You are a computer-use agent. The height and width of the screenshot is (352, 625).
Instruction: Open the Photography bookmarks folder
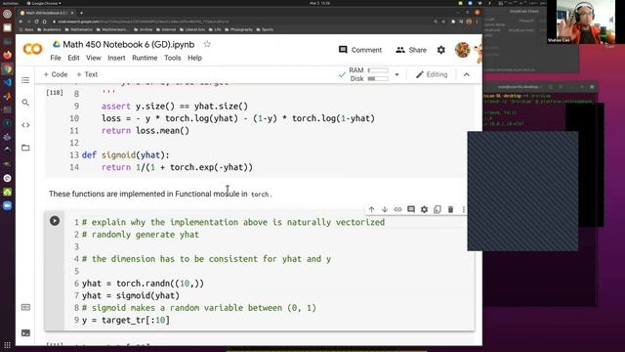click(238, 29)
